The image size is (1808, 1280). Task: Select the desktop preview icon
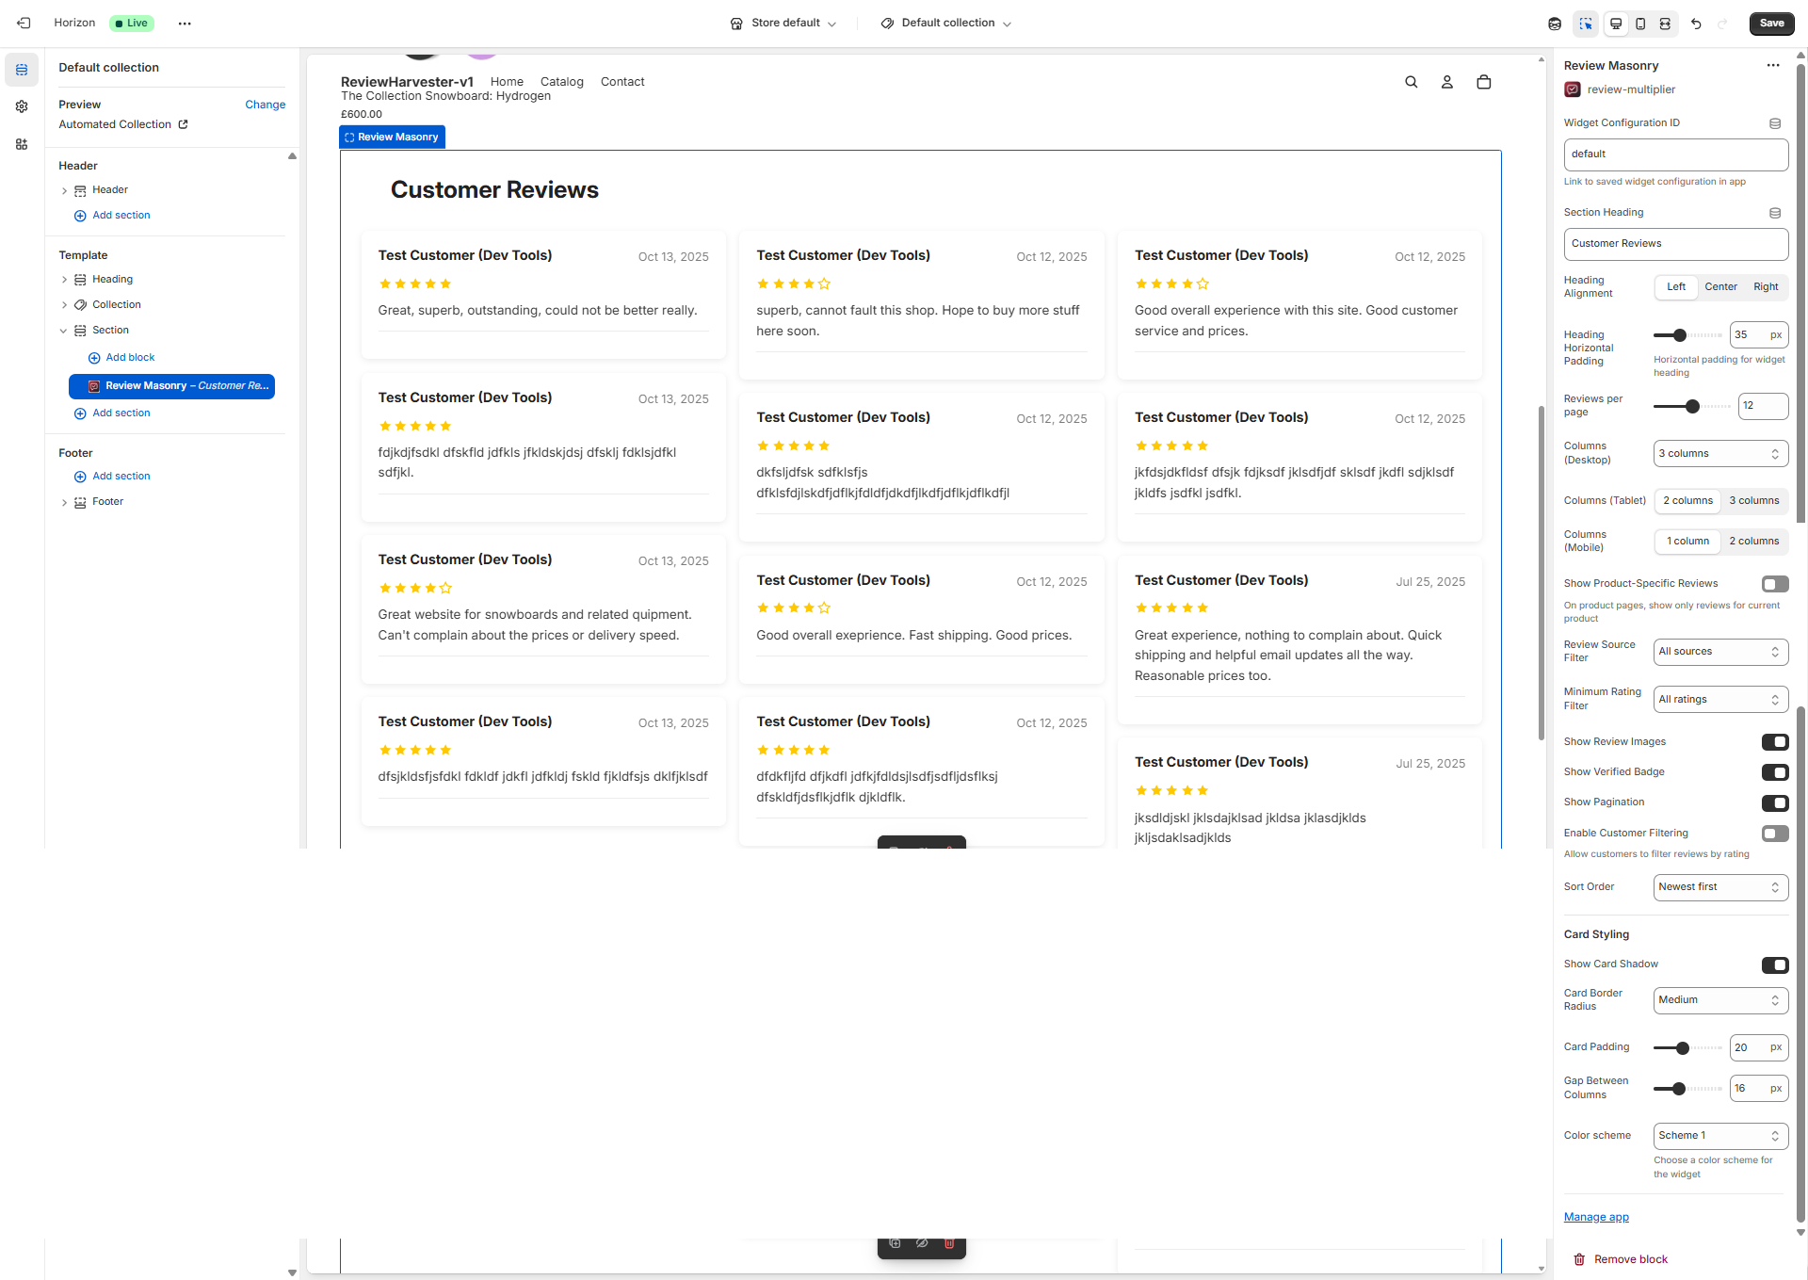(1616, 24)
